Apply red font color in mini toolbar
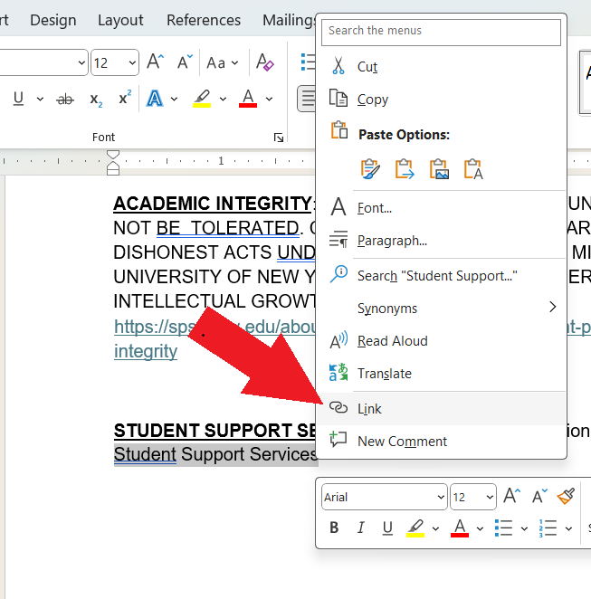Image resolution: width=591 pixels, height=599 pixels. point(460,528)
